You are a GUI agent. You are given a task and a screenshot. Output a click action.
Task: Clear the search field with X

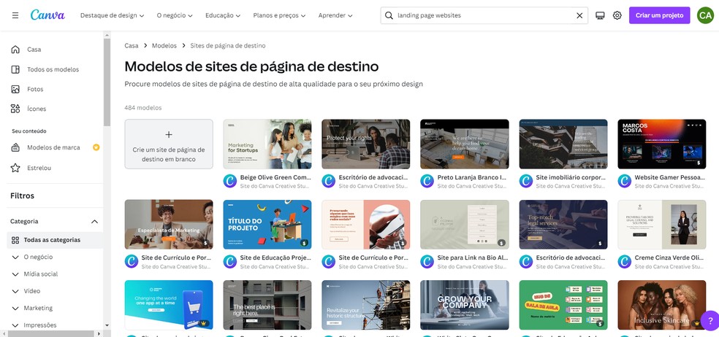pos(579,15)
